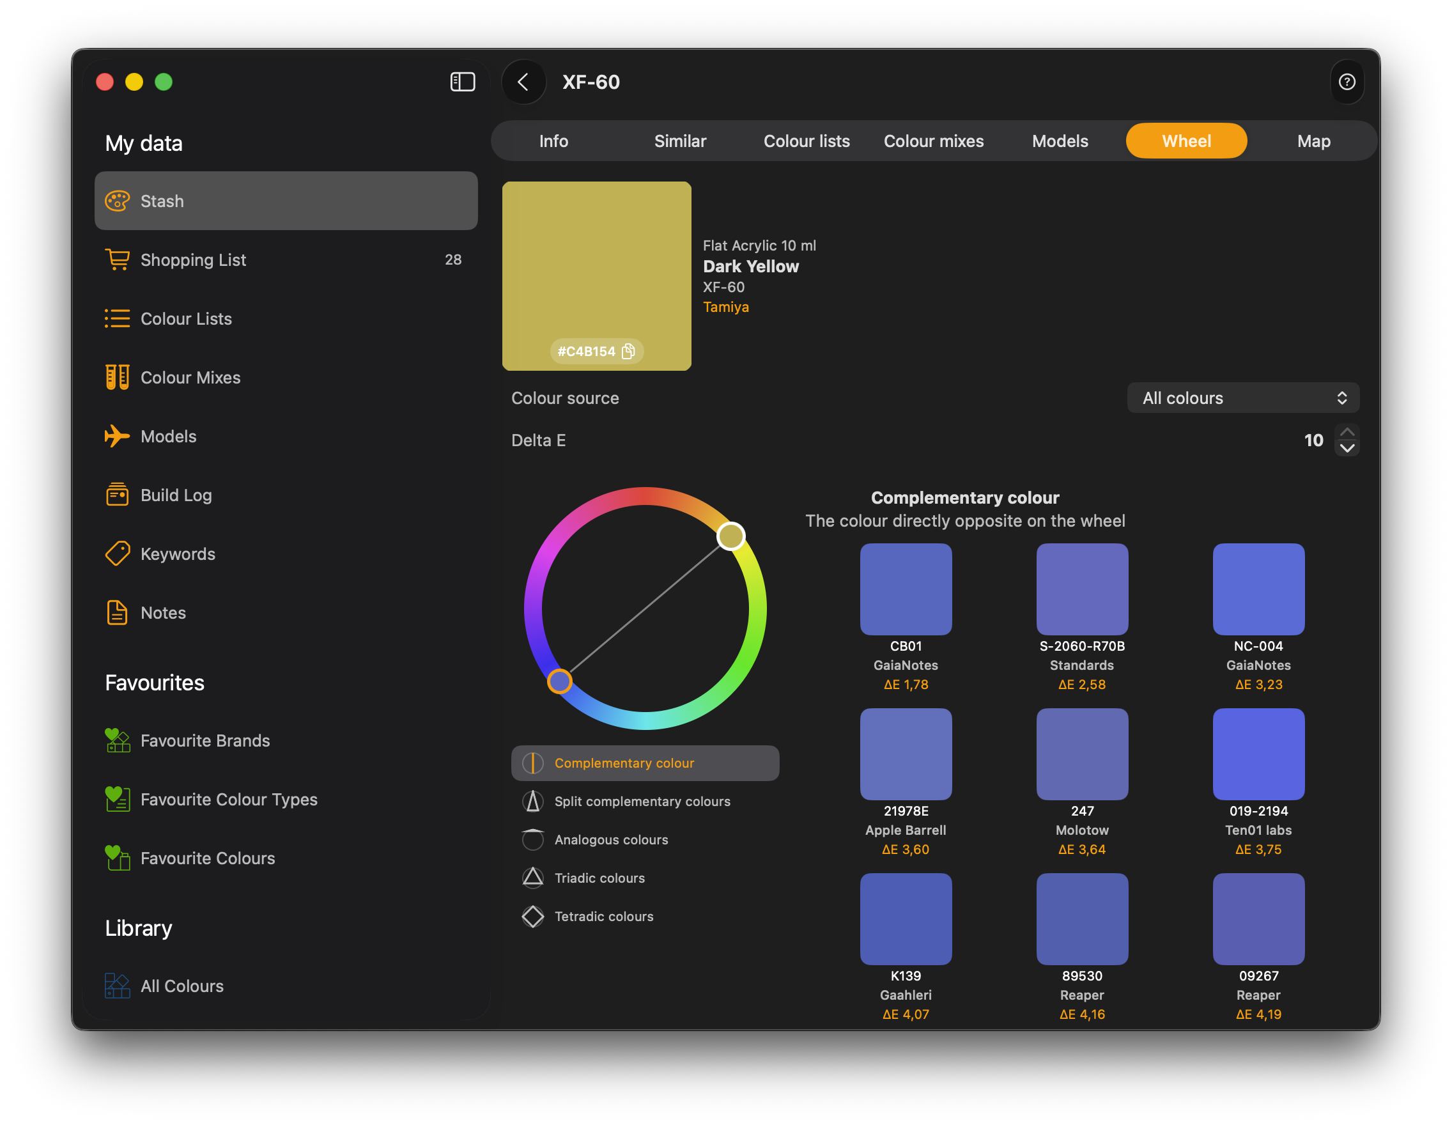Switch to the Similar tab
Screen dimensions: 1452x1125
coord(680,141)
